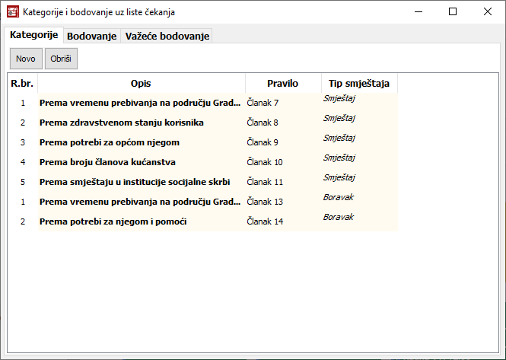Click the Tip smještaja column header

tap(358, 83)
